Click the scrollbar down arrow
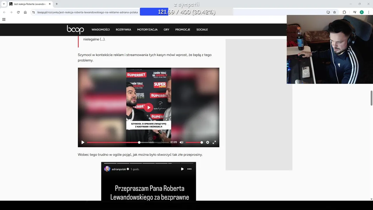The image size is (373, 210). click(371, 199)
